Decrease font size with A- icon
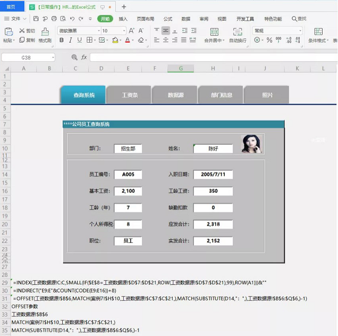The image size is (338, 336). click(141, 31)
